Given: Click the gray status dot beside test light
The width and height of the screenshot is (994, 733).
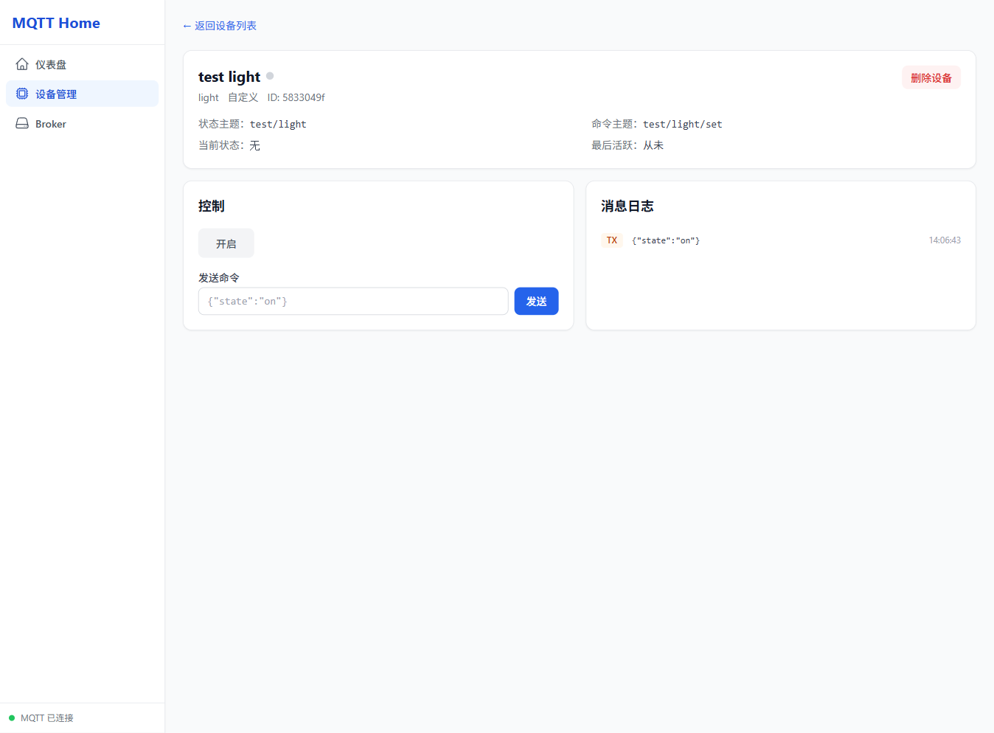Looking at the screenshot, I should click(x=270, y=76).
